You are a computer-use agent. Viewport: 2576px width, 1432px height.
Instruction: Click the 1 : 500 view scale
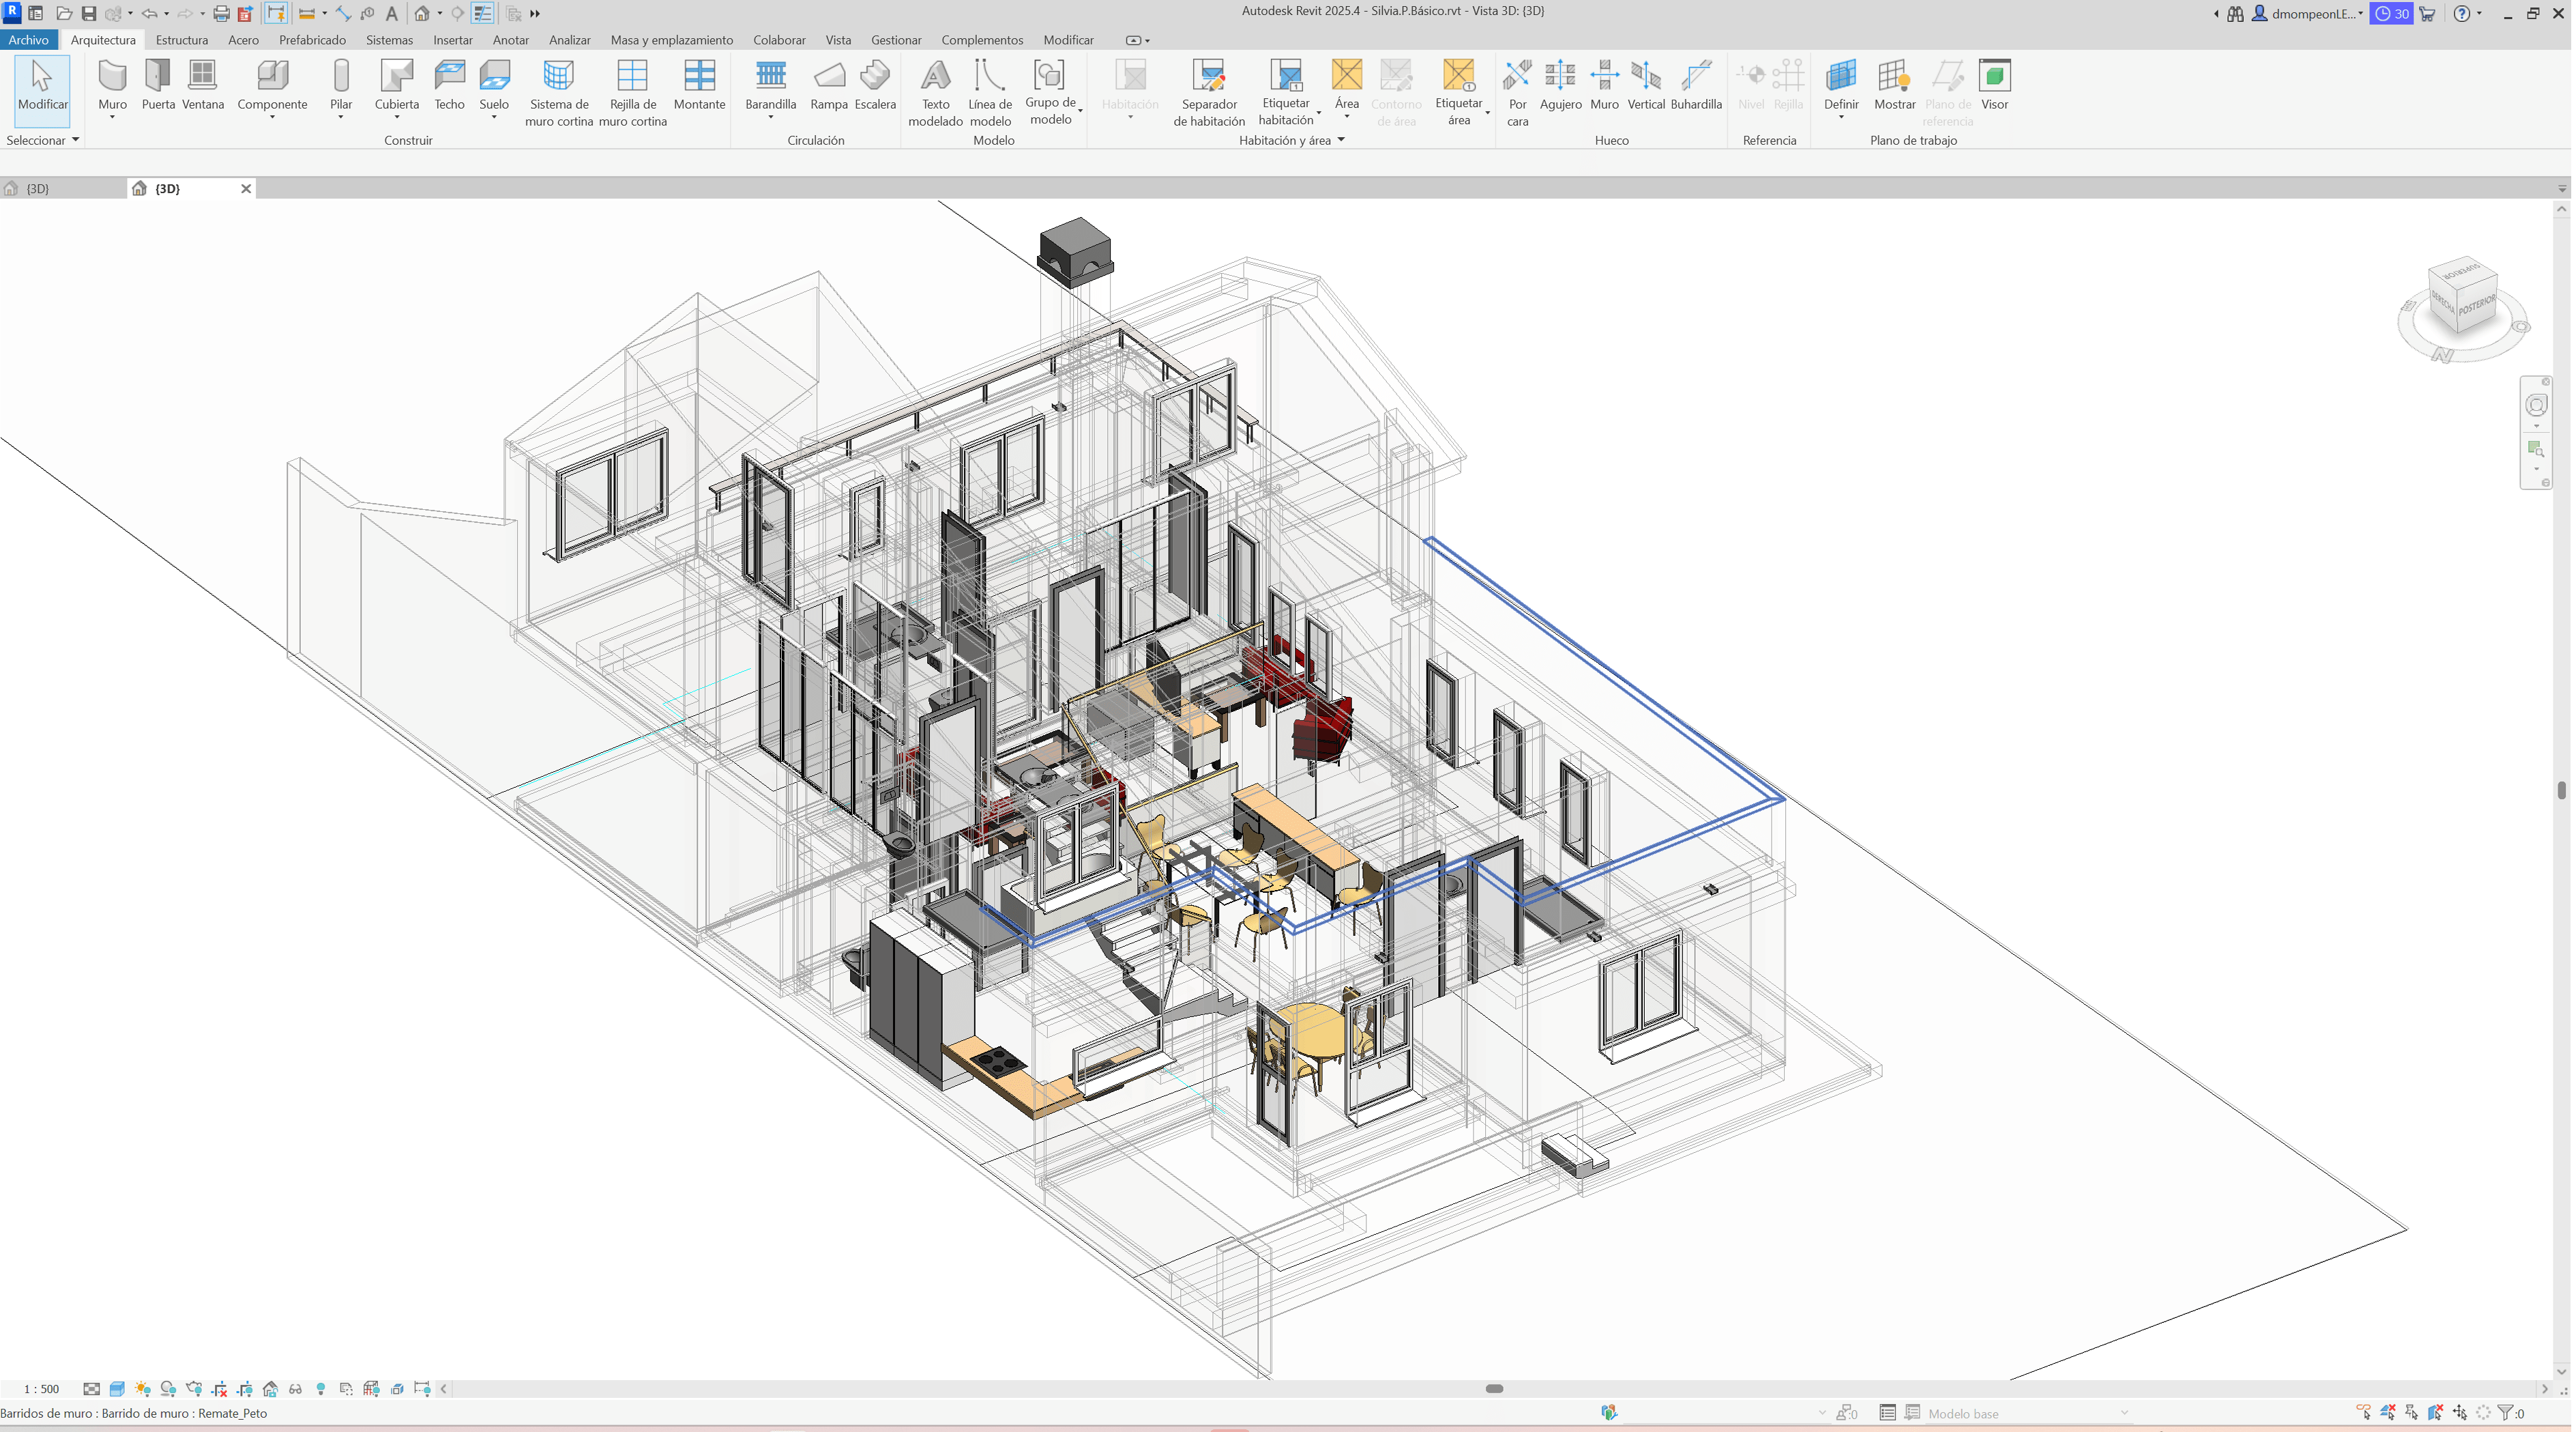[41, 1389]
